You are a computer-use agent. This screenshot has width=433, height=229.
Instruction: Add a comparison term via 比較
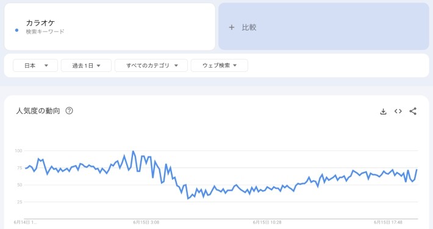tap(324, 26)
